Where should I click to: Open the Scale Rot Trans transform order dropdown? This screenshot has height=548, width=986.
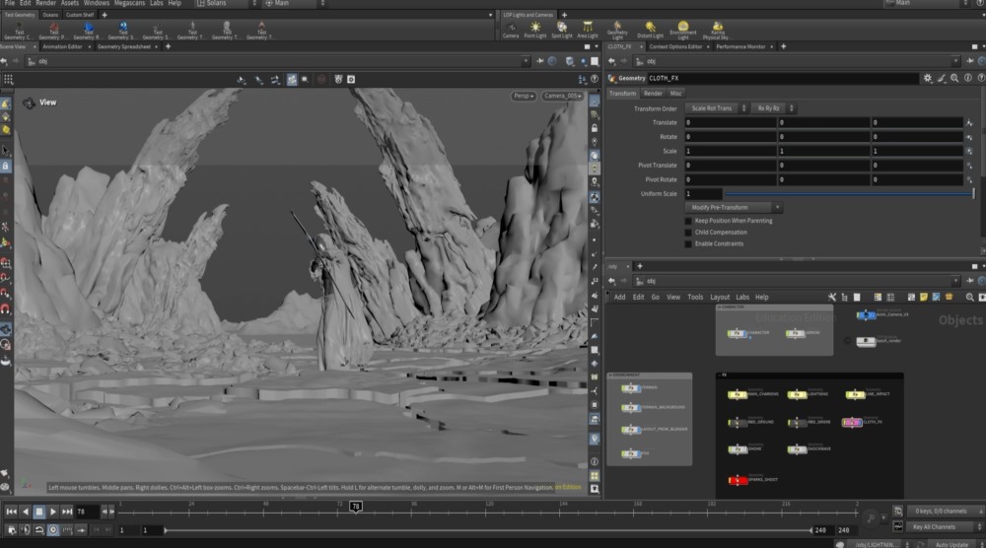pos(716,108)
